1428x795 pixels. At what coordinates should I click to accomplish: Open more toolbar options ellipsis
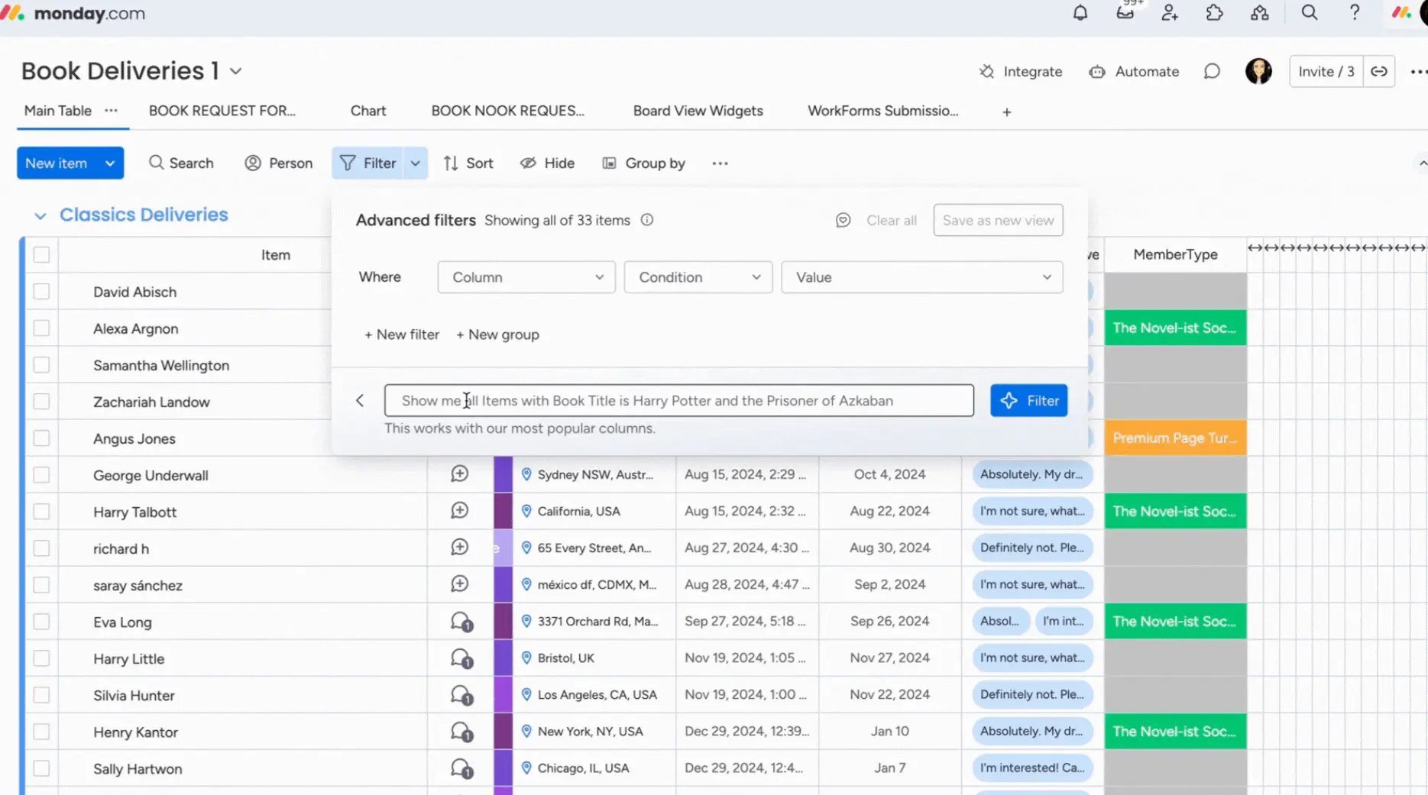pos(720,163)
